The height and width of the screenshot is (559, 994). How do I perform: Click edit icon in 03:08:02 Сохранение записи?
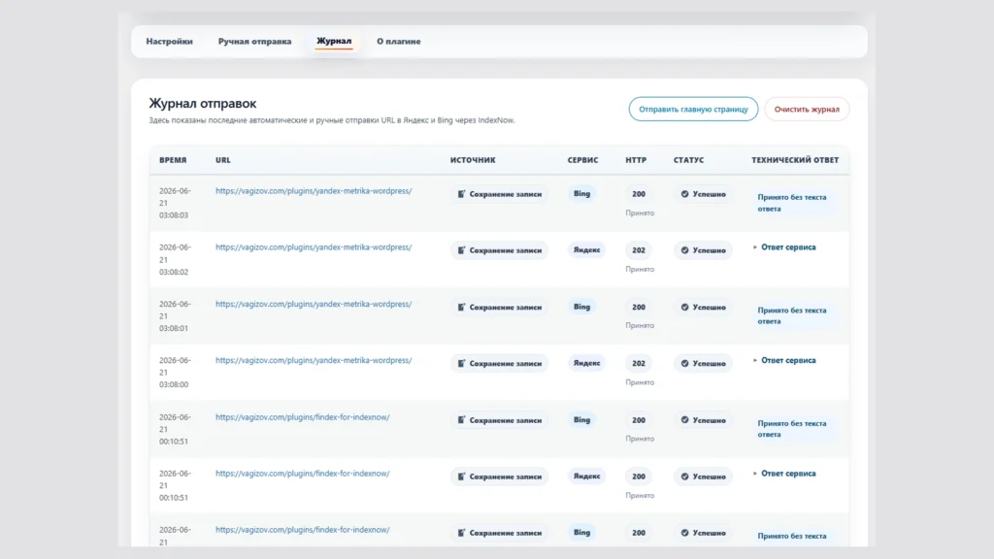(461, 250)
